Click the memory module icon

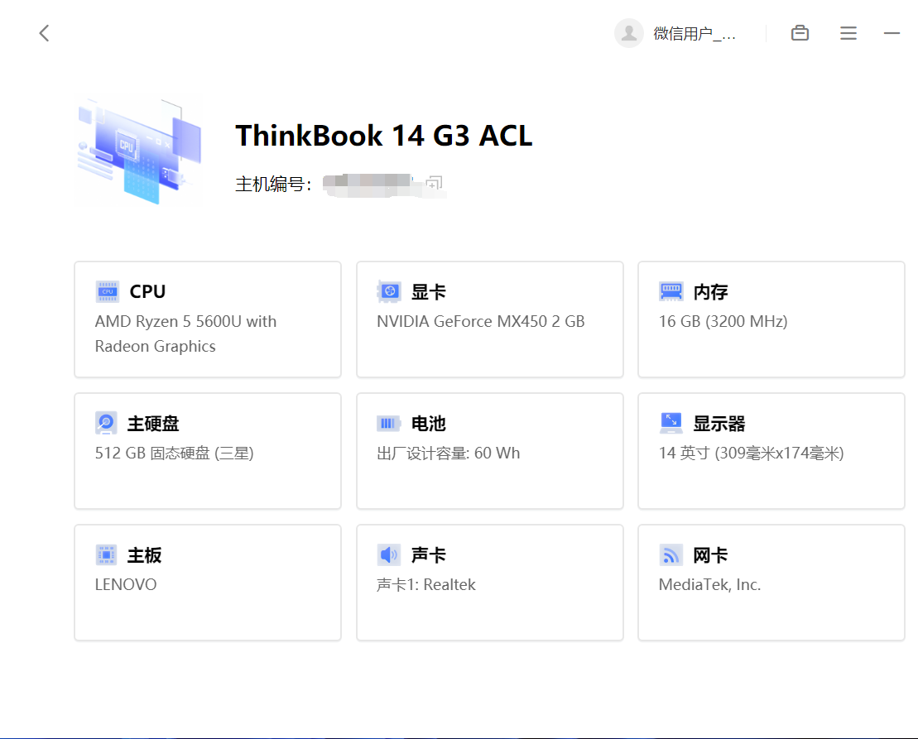pos(671,291)
